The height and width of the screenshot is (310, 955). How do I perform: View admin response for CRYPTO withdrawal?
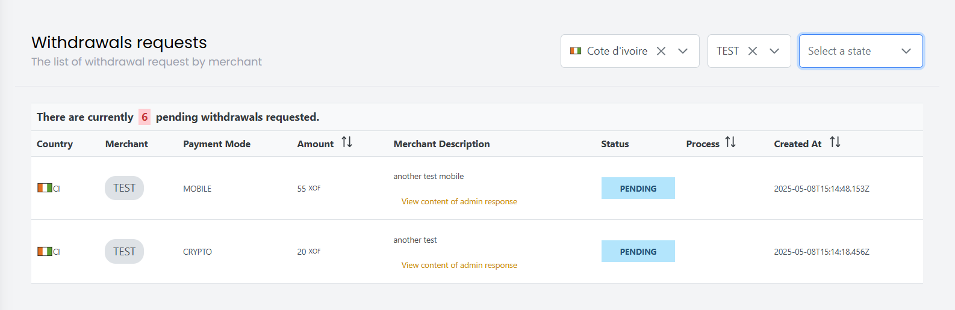click(x=459, y=266)
